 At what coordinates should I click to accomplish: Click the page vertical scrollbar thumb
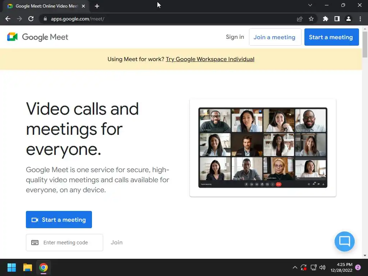click(x=365, y=44)
